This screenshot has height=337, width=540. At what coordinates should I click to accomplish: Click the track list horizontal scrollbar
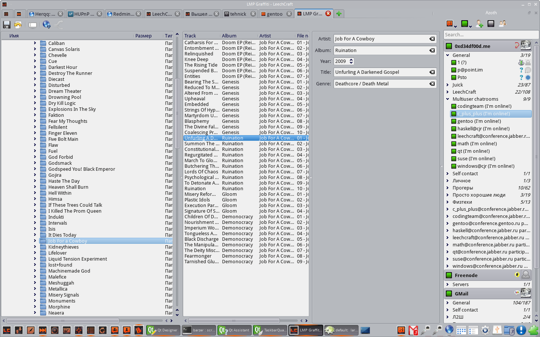[x=234, y=321]
